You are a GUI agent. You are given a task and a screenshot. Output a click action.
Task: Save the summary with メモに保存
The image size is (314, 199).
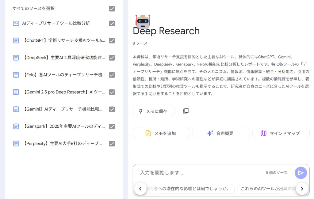[x=154, y=111]
